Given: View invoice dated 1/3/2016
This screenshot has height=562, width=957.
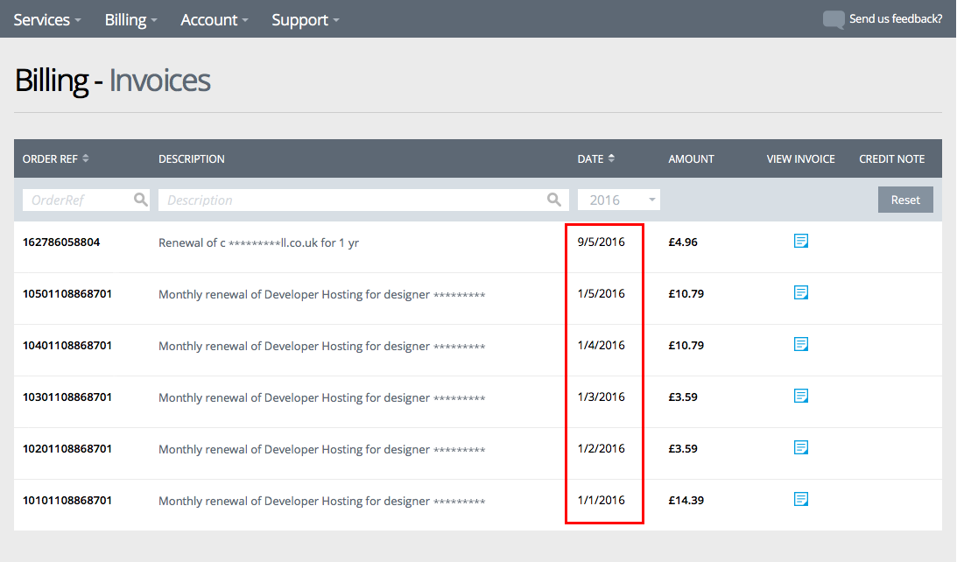Looking at the screenshot, I should 801,396.
